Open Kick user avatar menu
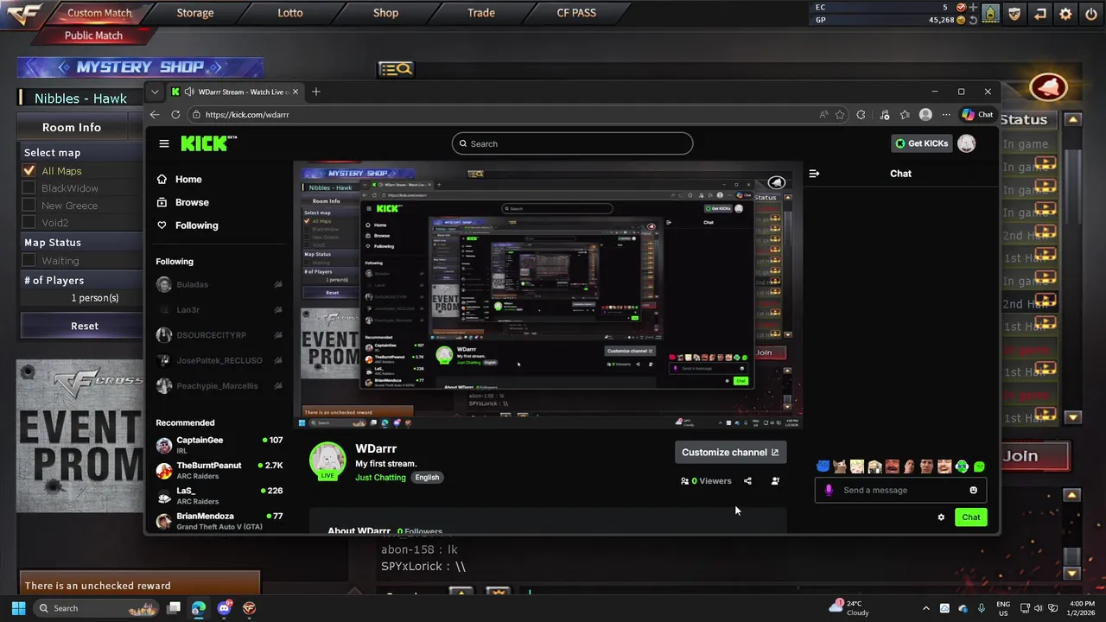 [967, 143]
